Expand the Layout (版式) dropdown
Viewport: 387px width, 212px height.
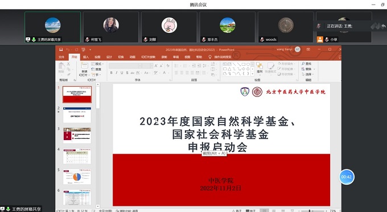click(97, 64)
